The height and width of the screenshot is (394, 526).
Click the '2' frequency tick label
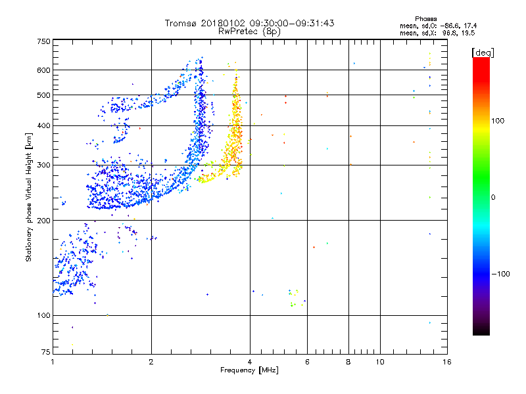(151, 362)
